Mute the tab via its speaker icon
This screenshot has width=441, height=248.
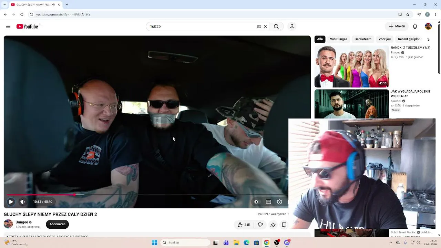coord(53,5)
